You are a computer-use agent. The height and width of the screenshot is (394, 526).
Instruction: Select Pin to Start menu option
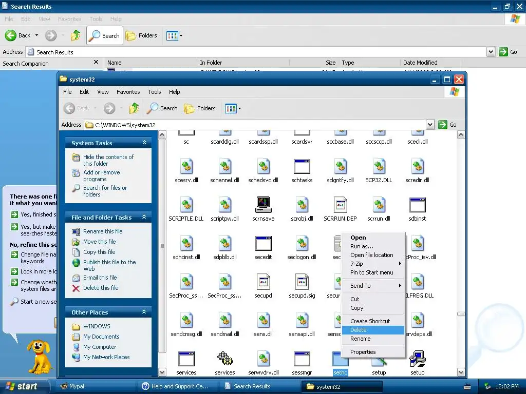(x=373, y=272)
